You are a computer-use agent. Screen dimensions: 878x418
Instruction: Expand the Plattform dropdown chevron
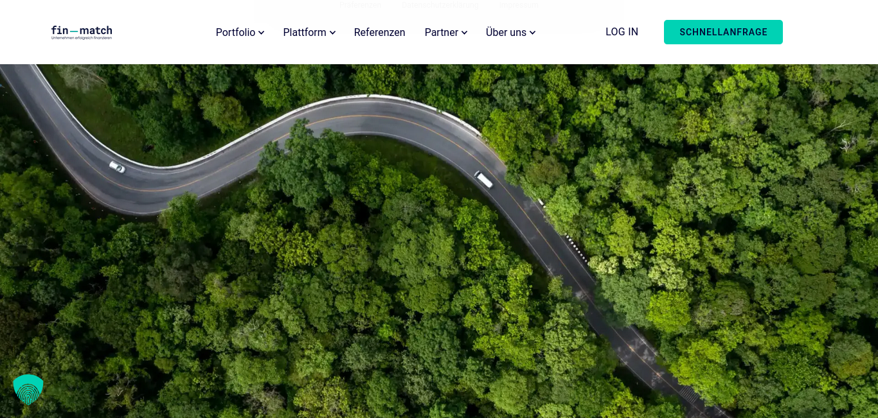332,33
